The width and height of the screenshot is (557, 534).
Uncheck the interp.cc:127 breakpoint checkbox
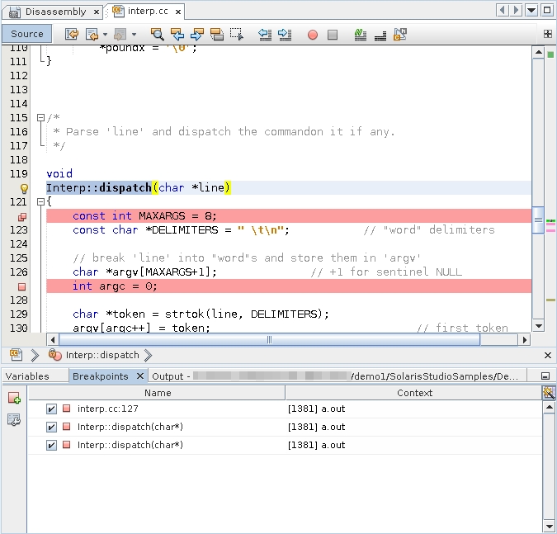[51, 409]
